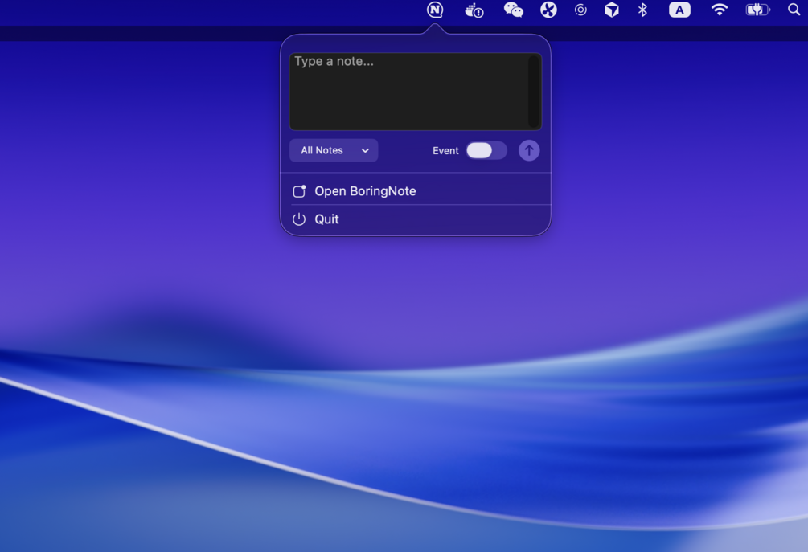
Task: Click the note field's vertical scrollbar
Action: point(534,92)
